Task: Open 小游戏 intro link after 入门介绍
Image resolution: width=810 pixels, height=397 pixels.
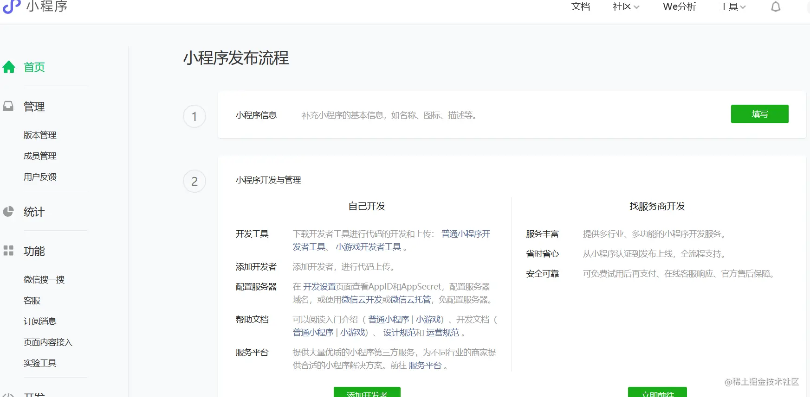Action: click(428, 320)
